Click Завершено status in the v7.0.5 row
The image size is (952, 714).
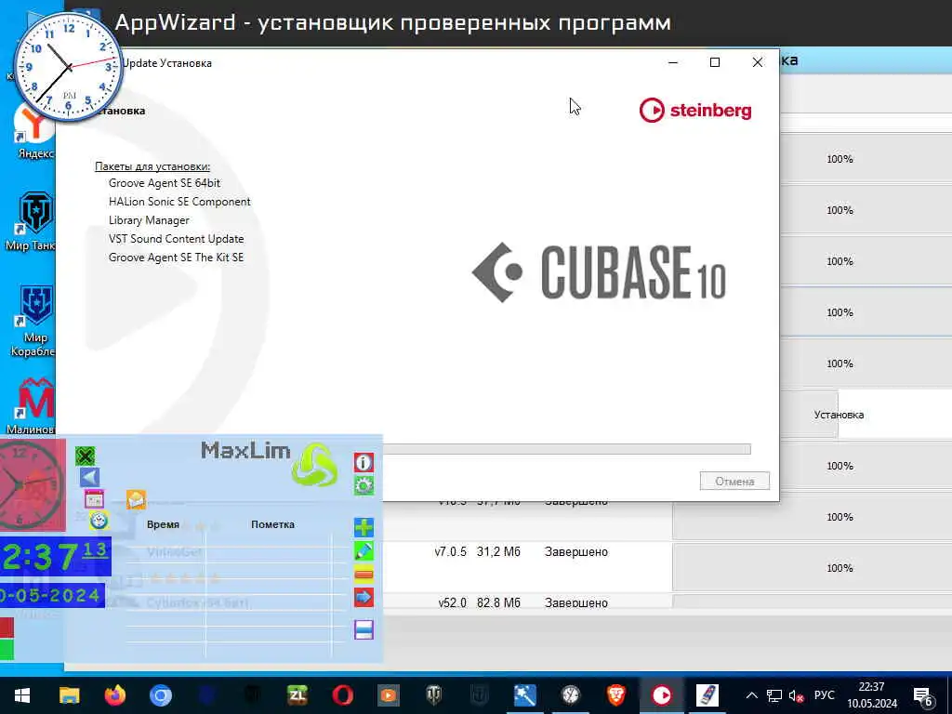[576, 552]
